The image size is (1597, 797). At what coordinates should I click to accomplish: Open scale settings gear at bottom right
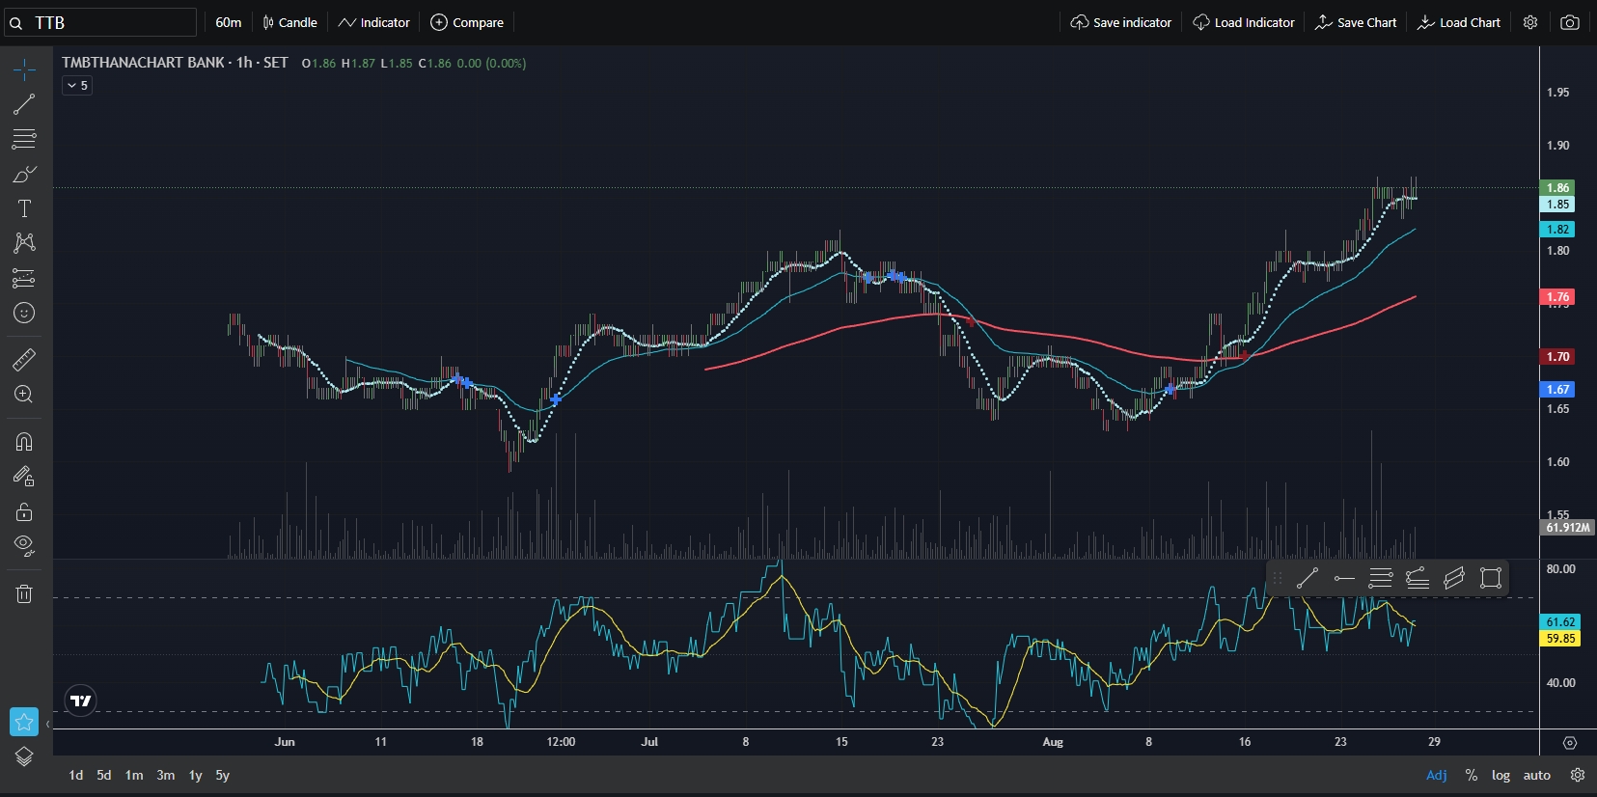(1578, 775)
